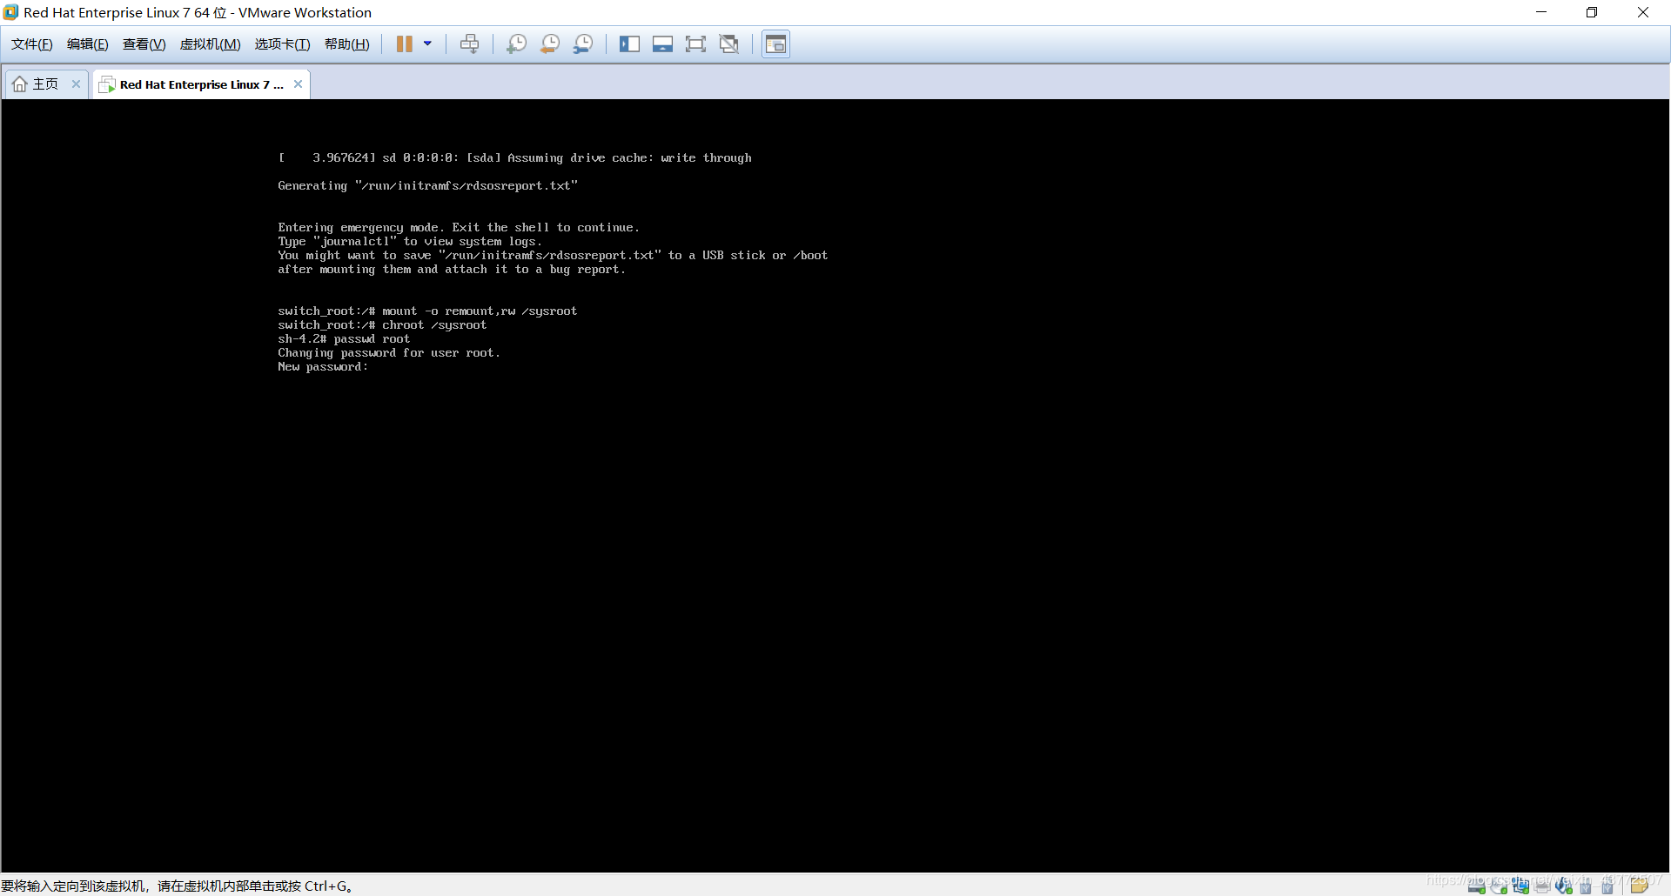Open the snapshot manager
The height and width of the screenshot is (896, 1671).
click(x=583, y=43)
